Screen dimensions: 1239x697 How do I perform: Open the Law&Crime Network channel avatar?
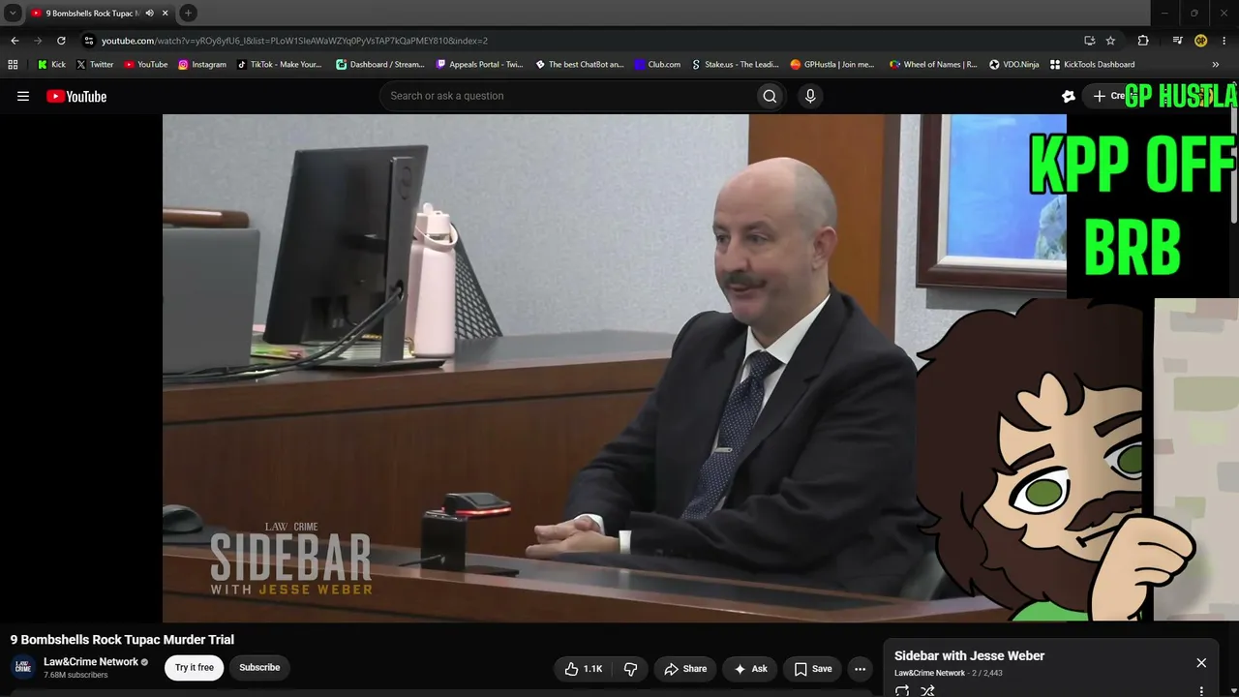point(23,667)
